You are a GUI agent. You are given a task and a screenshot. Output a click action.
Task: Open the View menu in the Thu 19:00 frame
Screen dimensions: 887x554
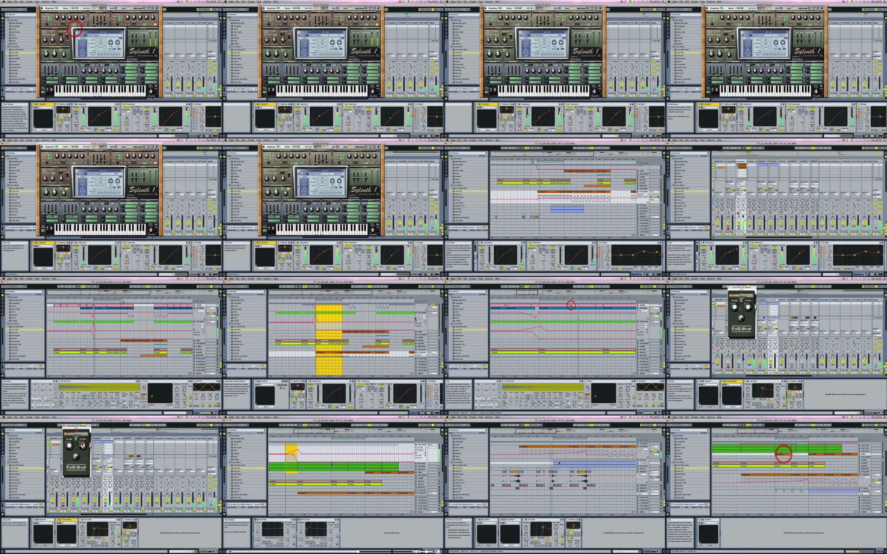(702, 278)
